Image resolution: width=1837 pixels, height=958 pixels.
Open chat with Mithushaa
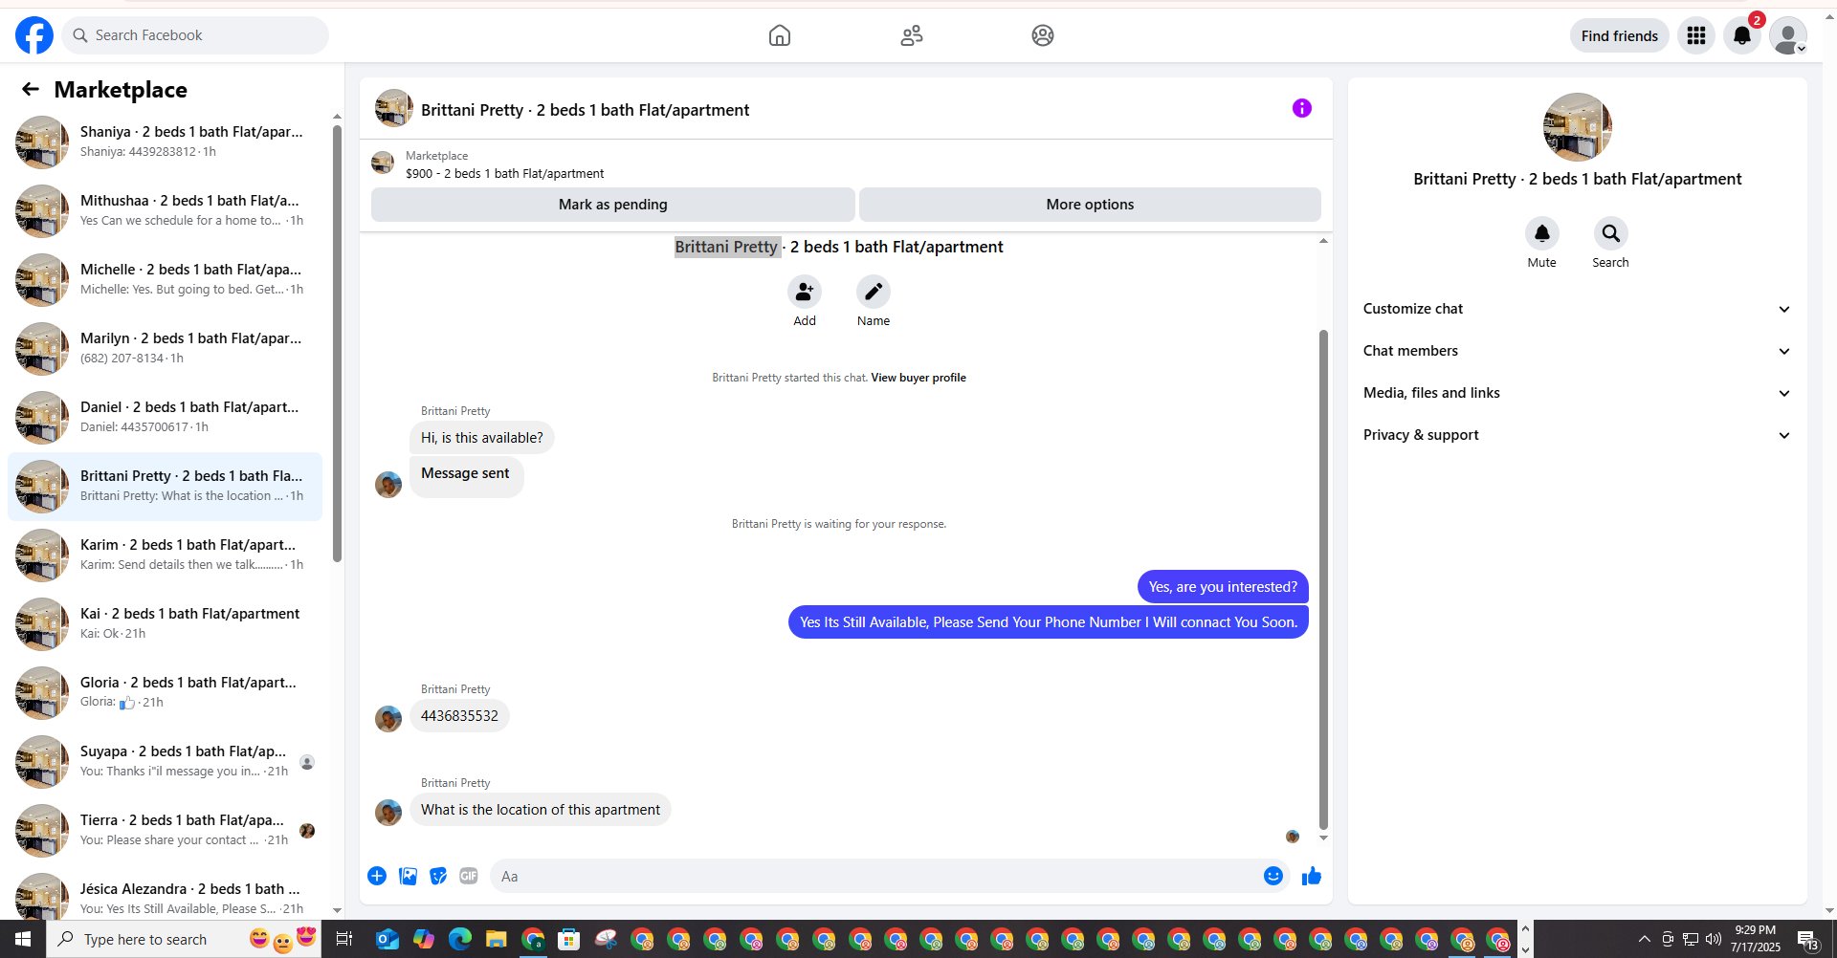click(x=165, y=210)
